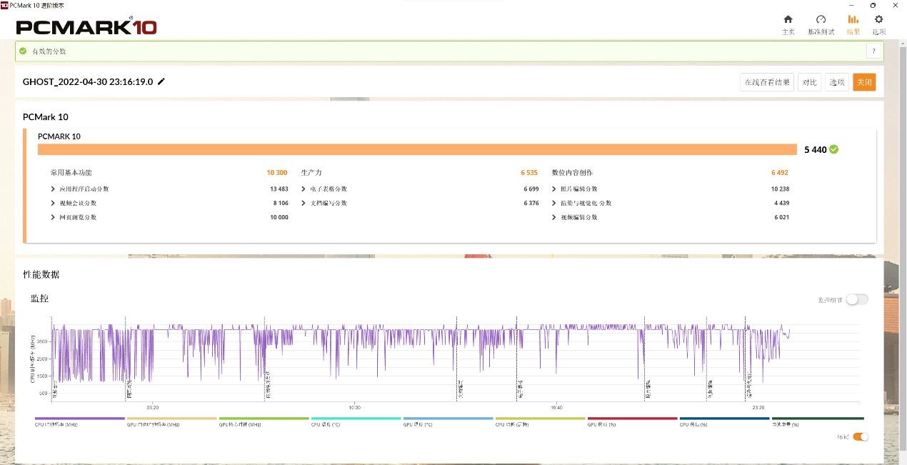Click the 16:40 time label on chart
This screenshot has width=907, height=465.
pyautogui.click(x=556, y=407)
